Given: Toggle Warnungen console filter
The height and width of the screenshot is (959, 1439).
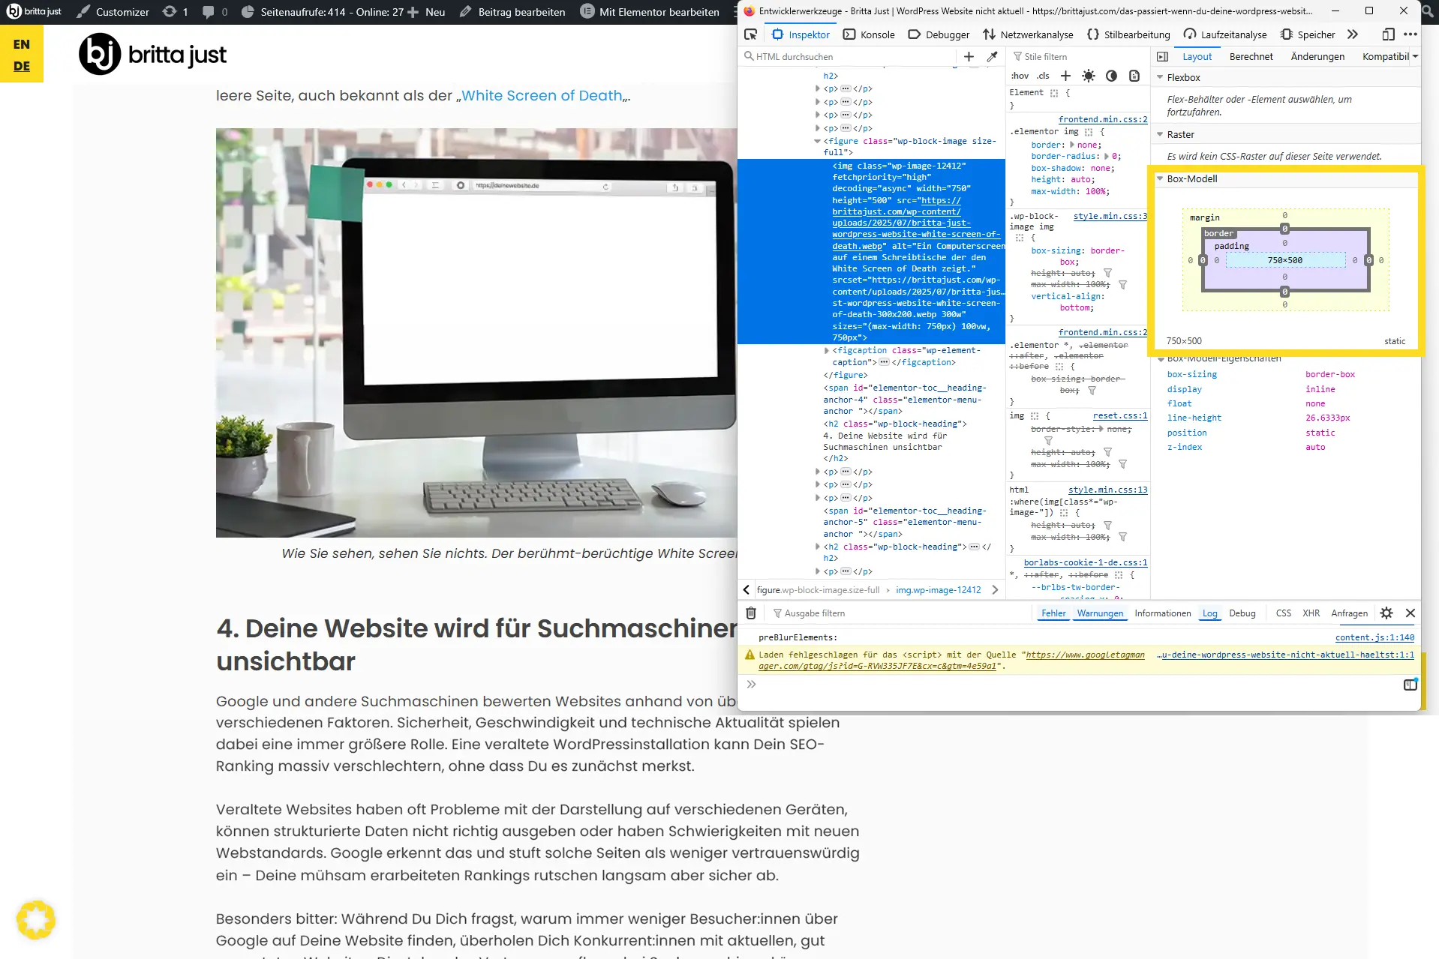Looking at the screenshot, I should pos(1100,613).
